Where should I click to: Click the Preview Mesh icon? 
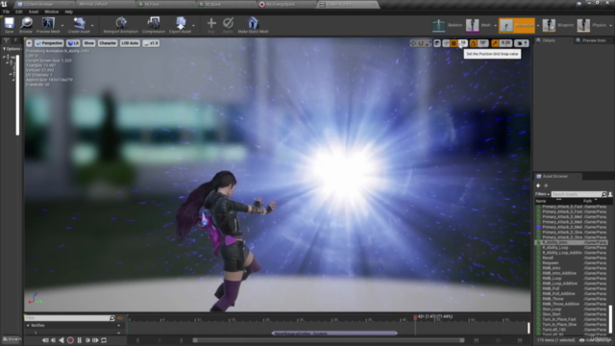(48, 23)
